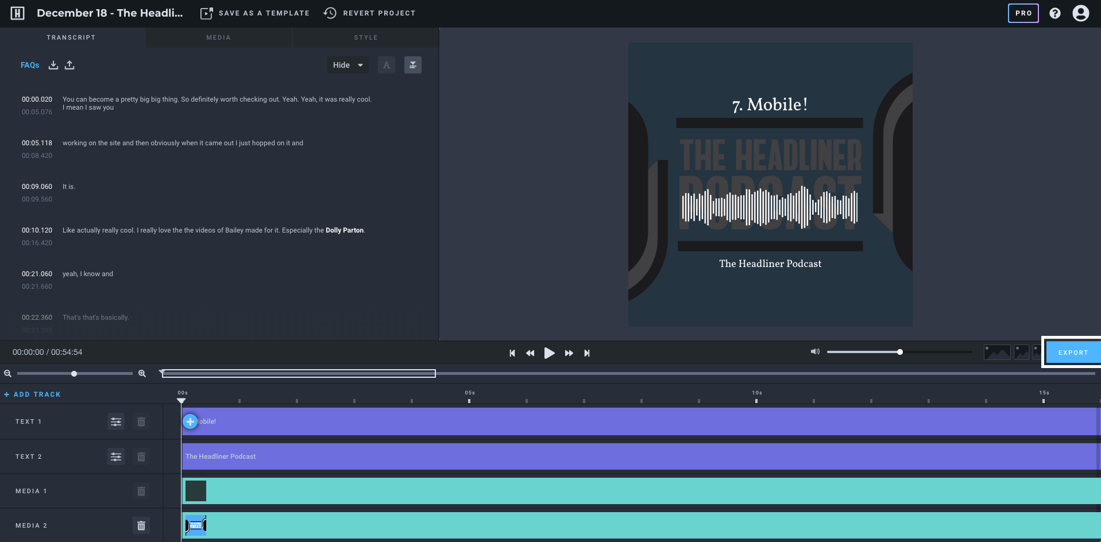Adjust the timeline zoom slider
The height and width of the screenshot is (542, 1101).
click(x=74, y=374)
